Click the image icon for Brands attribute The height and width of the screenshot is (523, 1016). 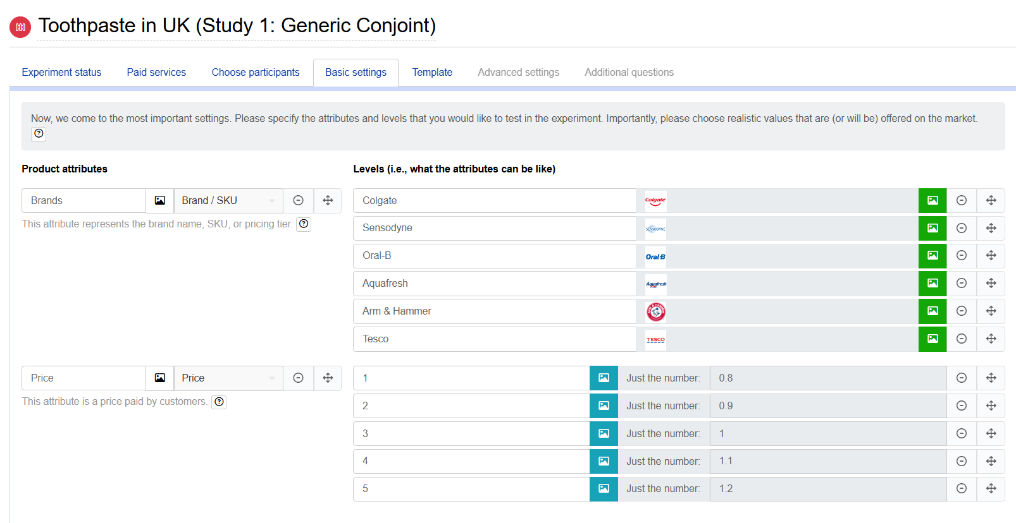click(x=160, y=200)
